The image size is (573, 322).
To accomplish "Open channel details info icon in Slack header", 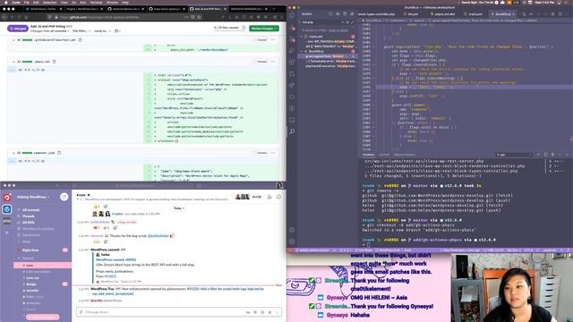I will (278, 197).
